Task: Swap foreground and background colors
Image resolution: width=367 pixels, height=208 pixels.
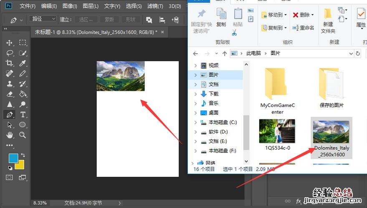Action: click(23, 155)
